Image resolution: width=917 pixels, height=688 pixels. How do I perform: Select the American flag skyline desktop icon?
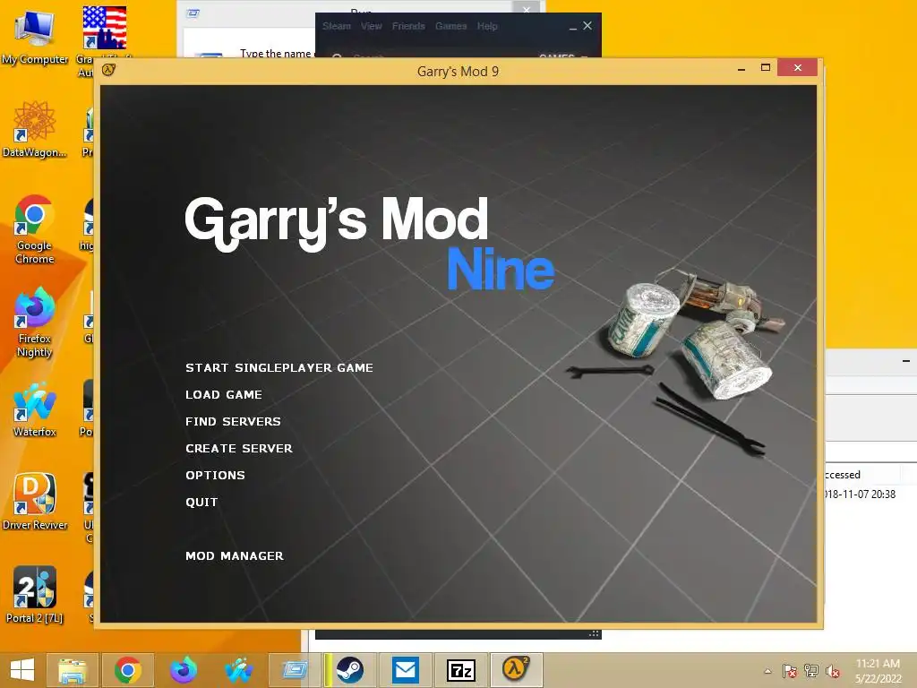pos(104,28)
